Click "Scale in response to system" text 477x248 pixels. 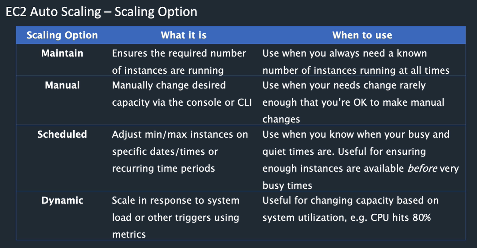[x=176, y=201]
